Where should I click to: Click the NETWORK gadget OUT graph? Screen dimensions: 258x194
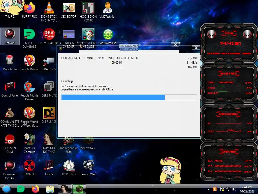pyautogui.click(x=229, y=131)
